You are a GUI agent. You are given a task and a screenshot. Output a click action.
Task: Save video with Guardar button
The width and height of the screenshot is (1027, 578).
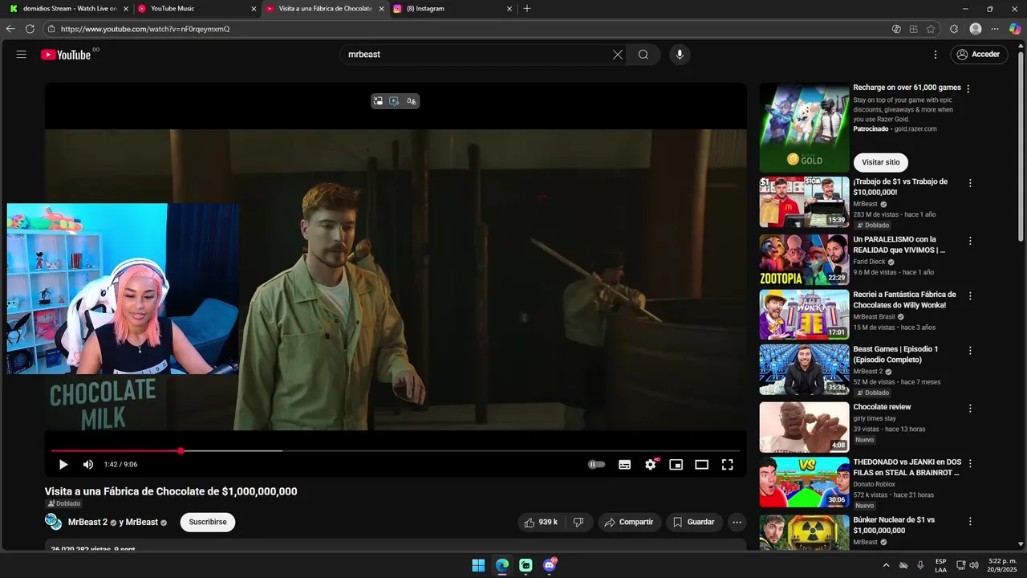pos(694,523)
